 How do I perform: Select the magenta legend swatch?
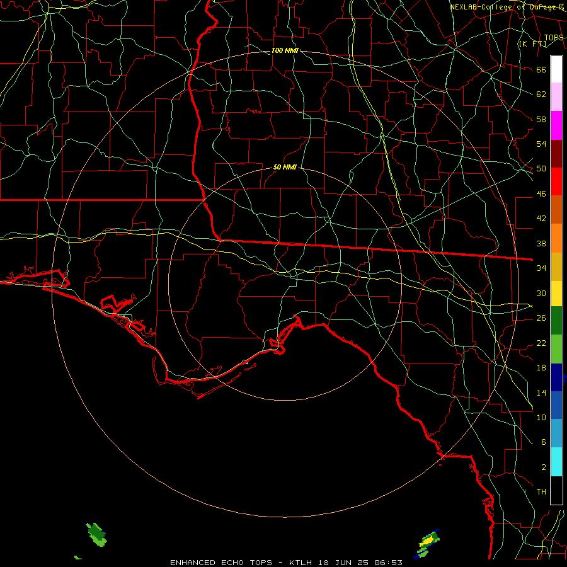[556, 125]
